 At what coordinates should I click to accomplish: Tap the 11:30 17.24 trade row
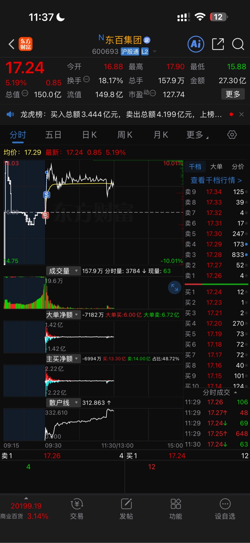216,444
